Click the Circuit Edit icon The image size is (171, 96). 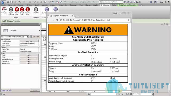[22, 9]
